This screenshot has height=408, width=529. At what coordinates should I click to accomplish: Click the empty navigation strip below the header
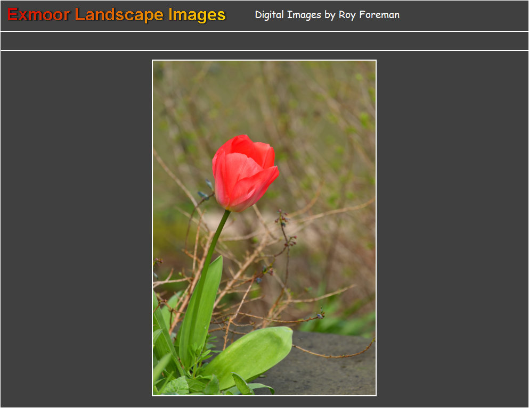(264, 41)
